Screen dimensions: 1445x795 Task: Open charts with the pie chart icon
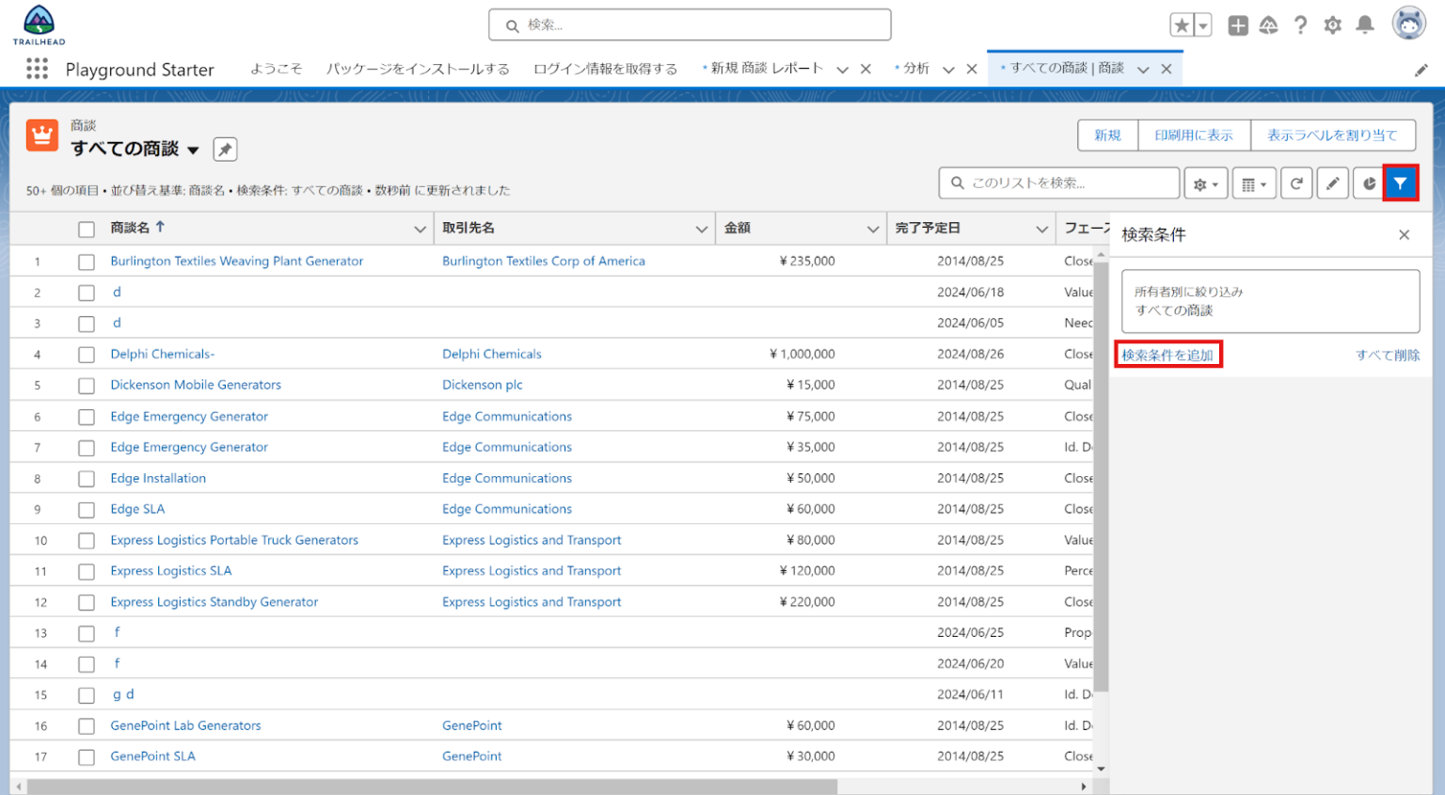1369,183
